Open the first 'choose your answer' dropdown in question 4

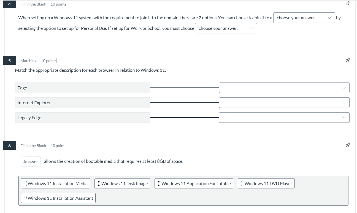[x=304, y=18]
